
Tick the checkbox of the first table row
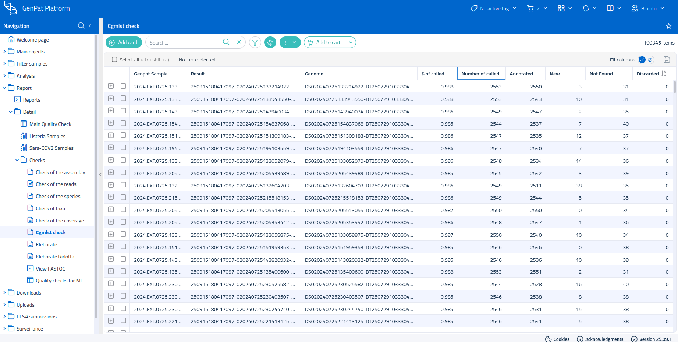(x=123, y=86)
